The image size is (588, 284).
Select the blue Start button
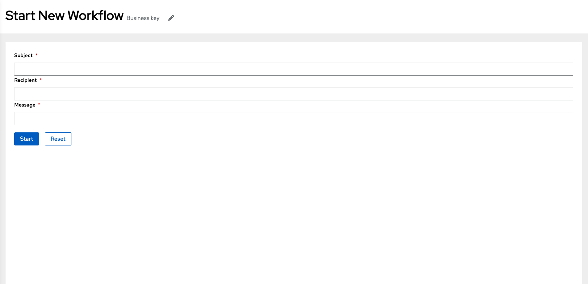pyautogui.click(x=26, y=139)
